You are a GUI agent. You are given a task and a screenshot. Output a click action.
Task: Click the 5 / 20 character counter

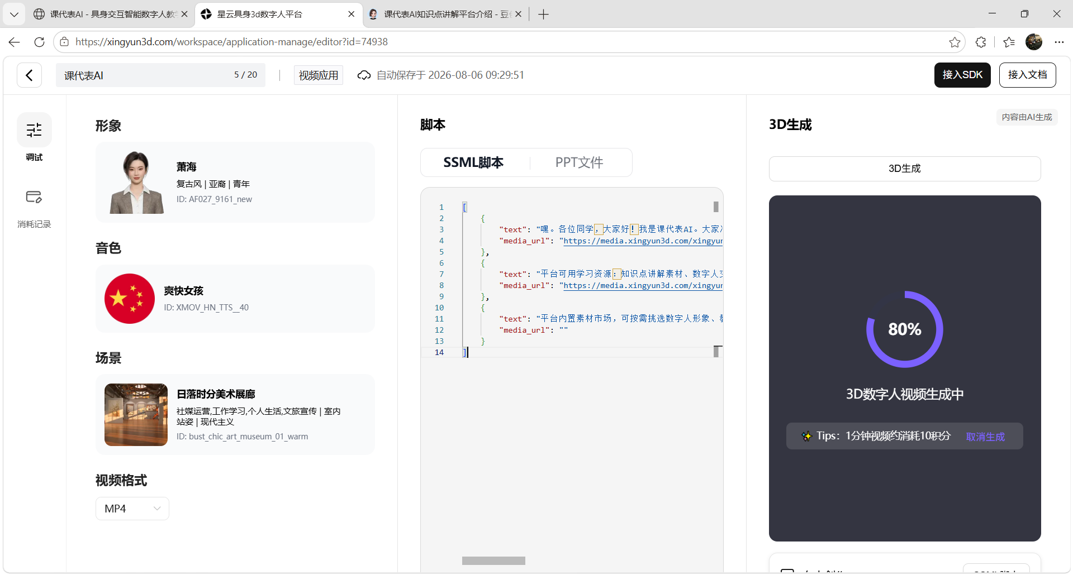click(x=245, y=75)
